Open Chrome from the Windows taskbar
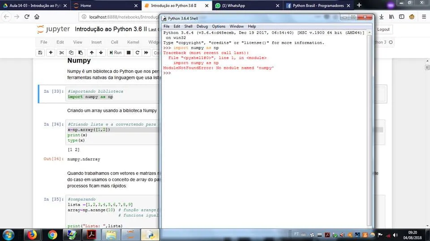The height and width of the screenshot is (241, 430). point(52,234)
